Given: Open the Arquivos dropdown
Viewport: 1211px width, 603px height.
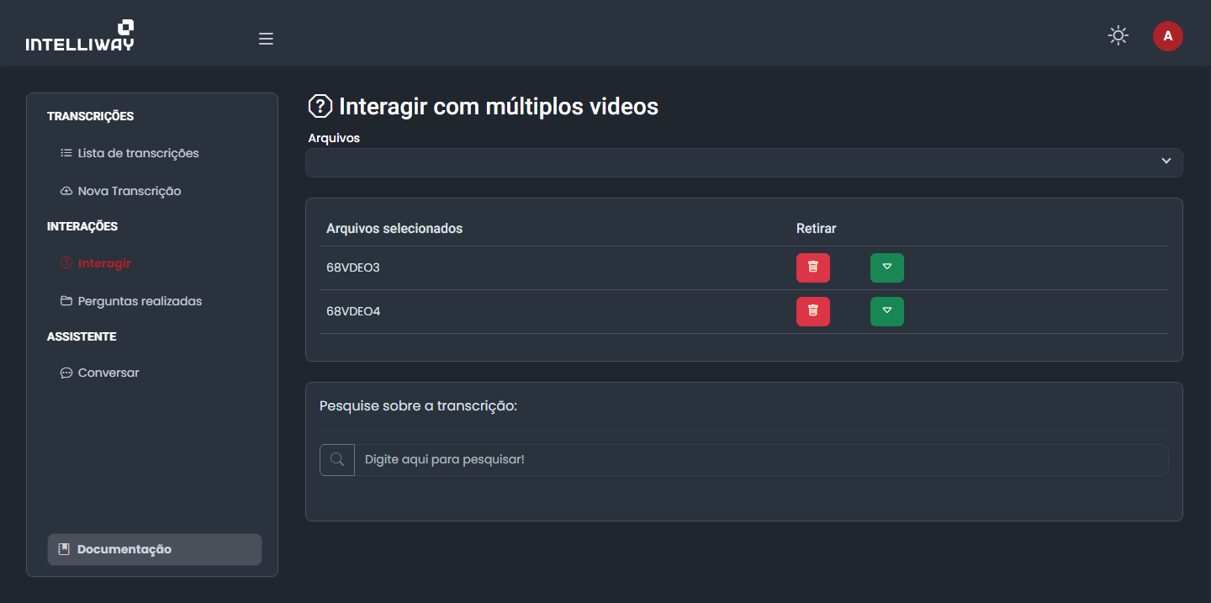Looking at the screenshot, I should 732,162.
